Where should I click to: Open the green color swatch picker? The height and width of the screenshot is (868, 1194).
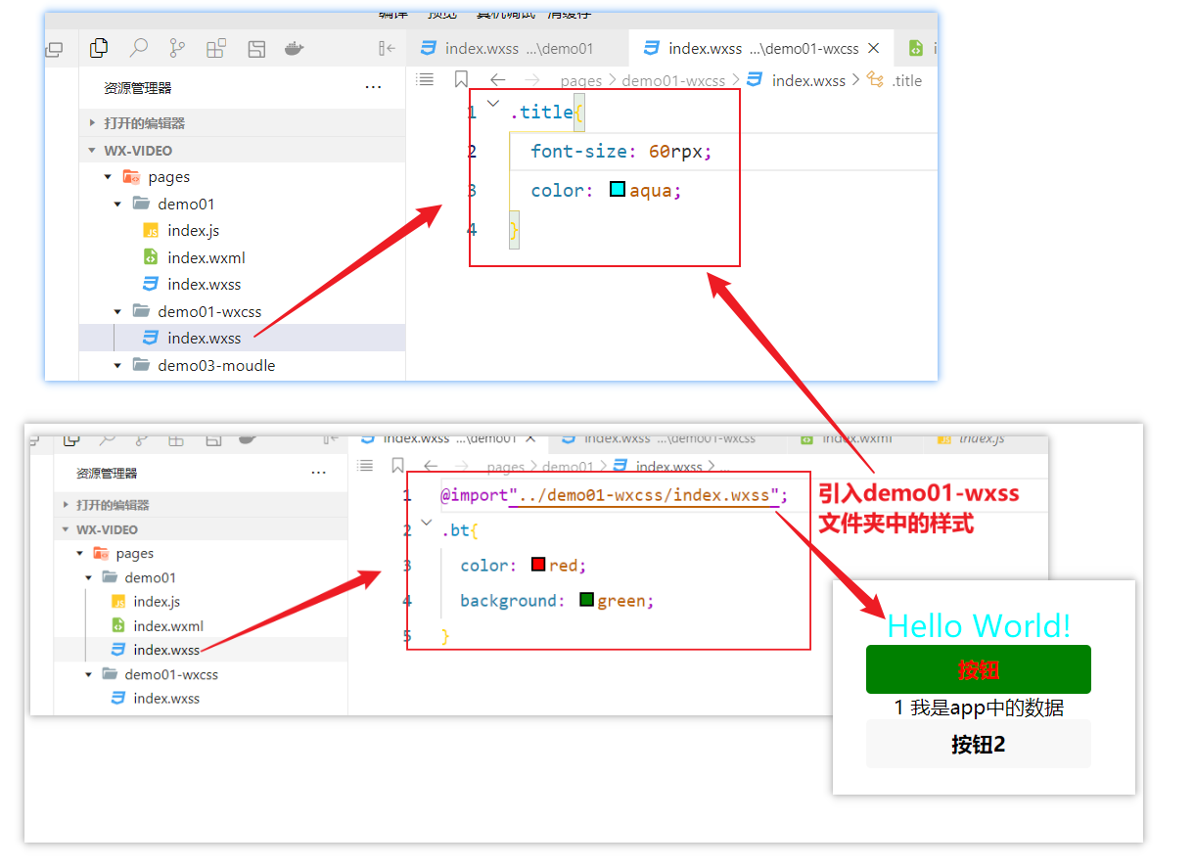pos(587,599)
